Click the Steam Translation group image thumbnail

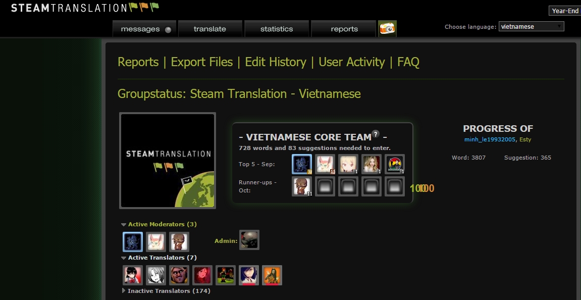pyautogui.click(x=168, y=161)
